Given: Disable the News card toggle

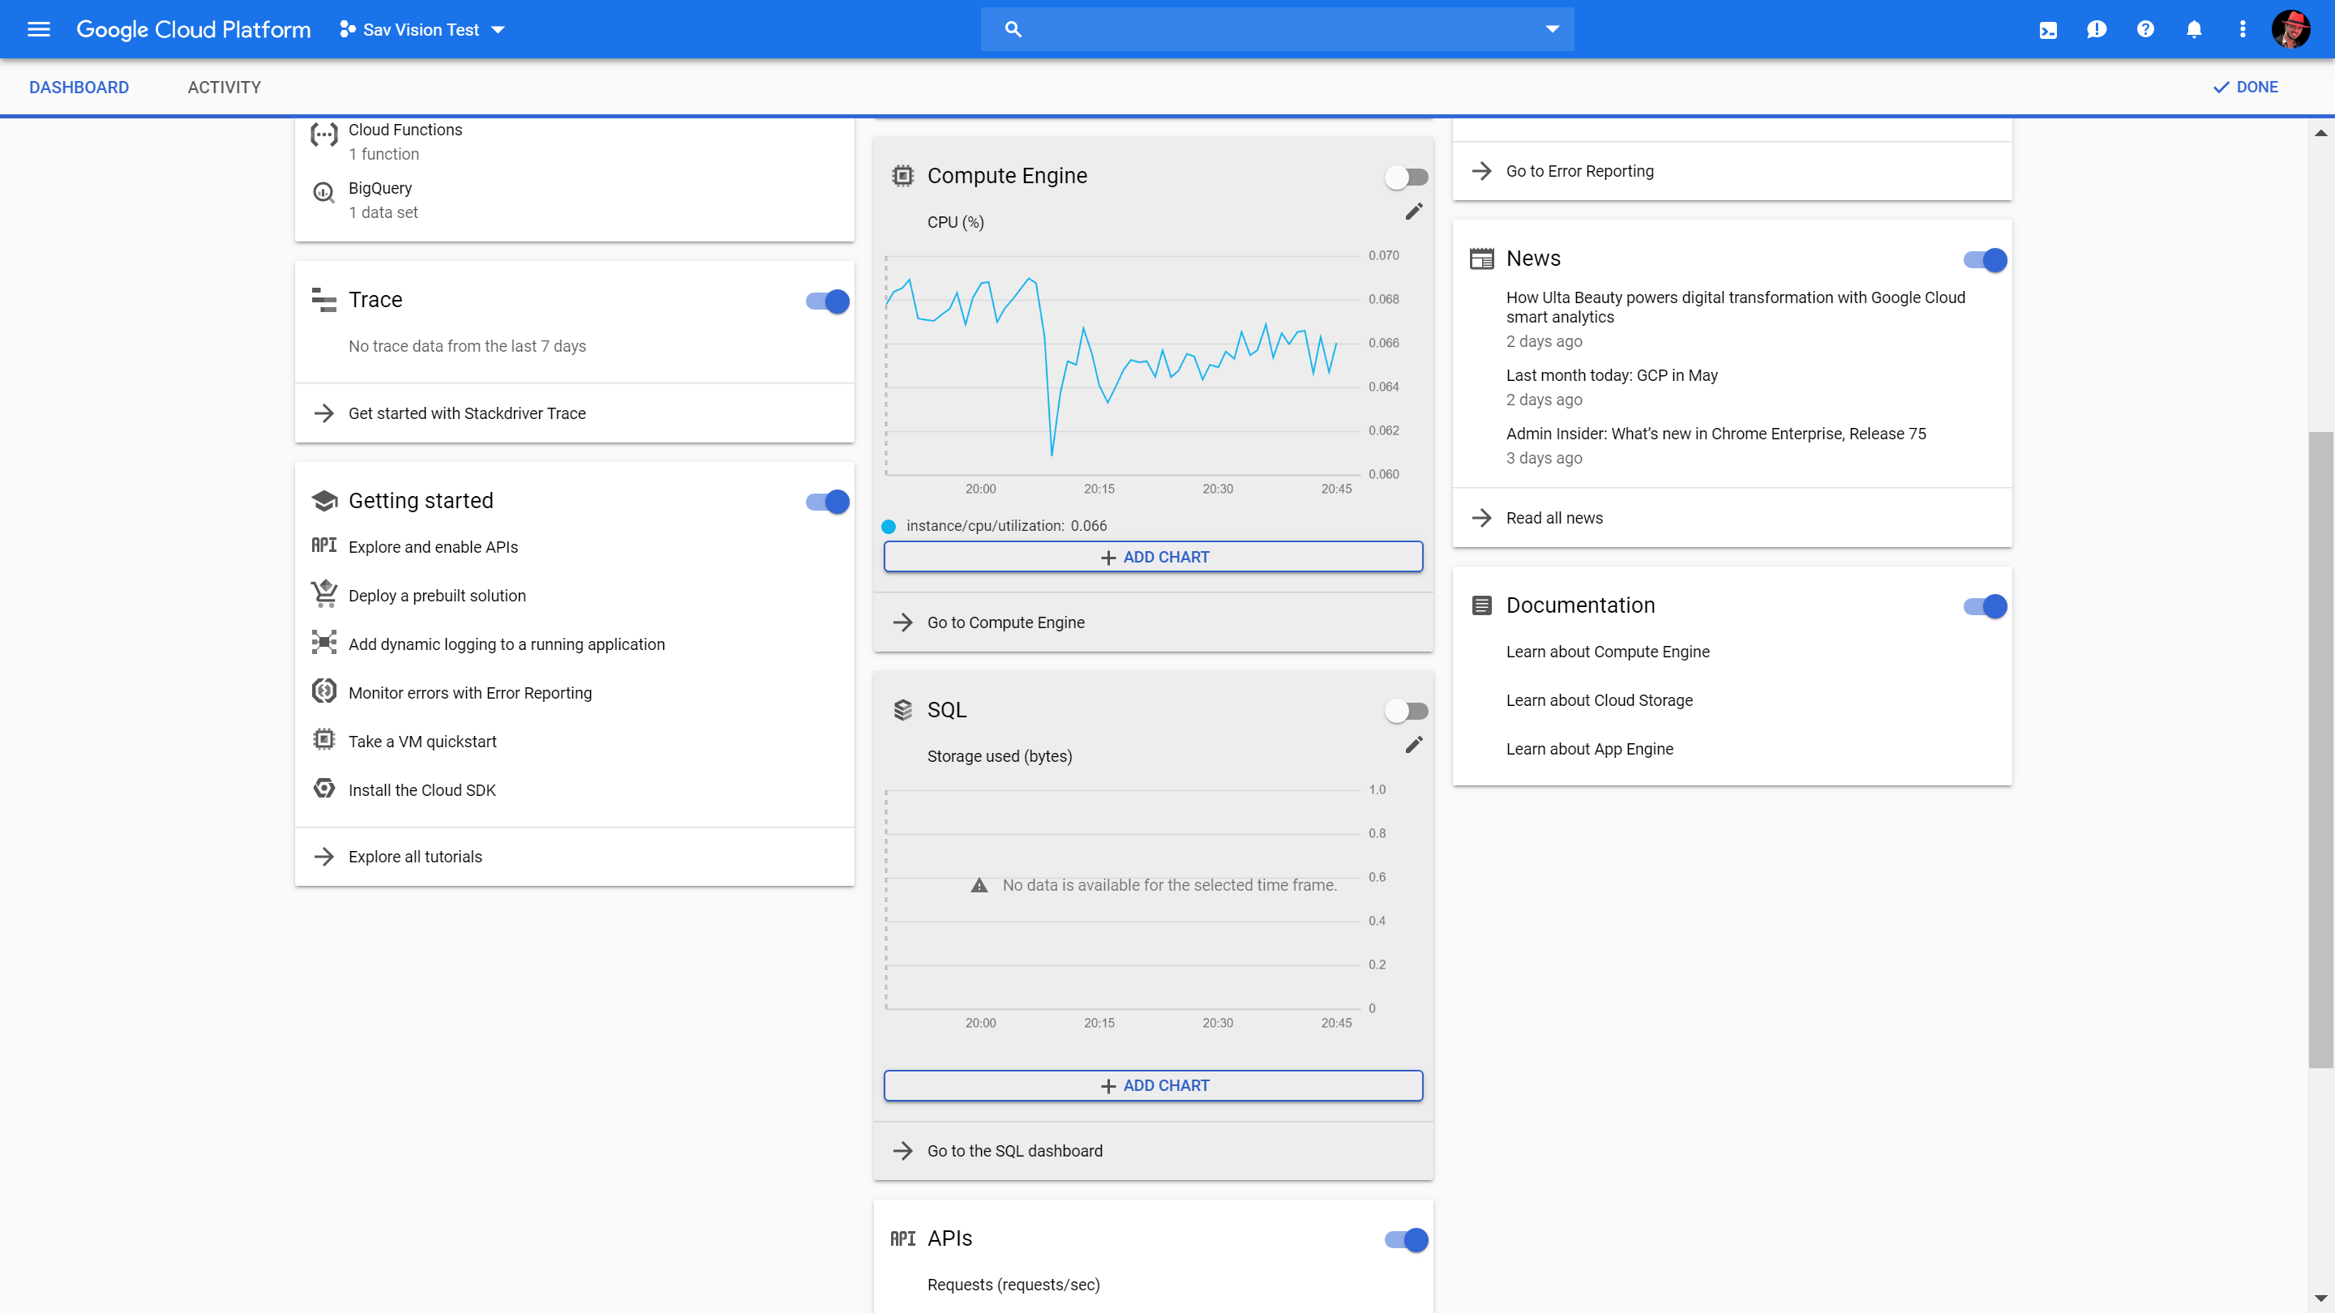Looking at the screenshot, I should [x=1984, y=260].
